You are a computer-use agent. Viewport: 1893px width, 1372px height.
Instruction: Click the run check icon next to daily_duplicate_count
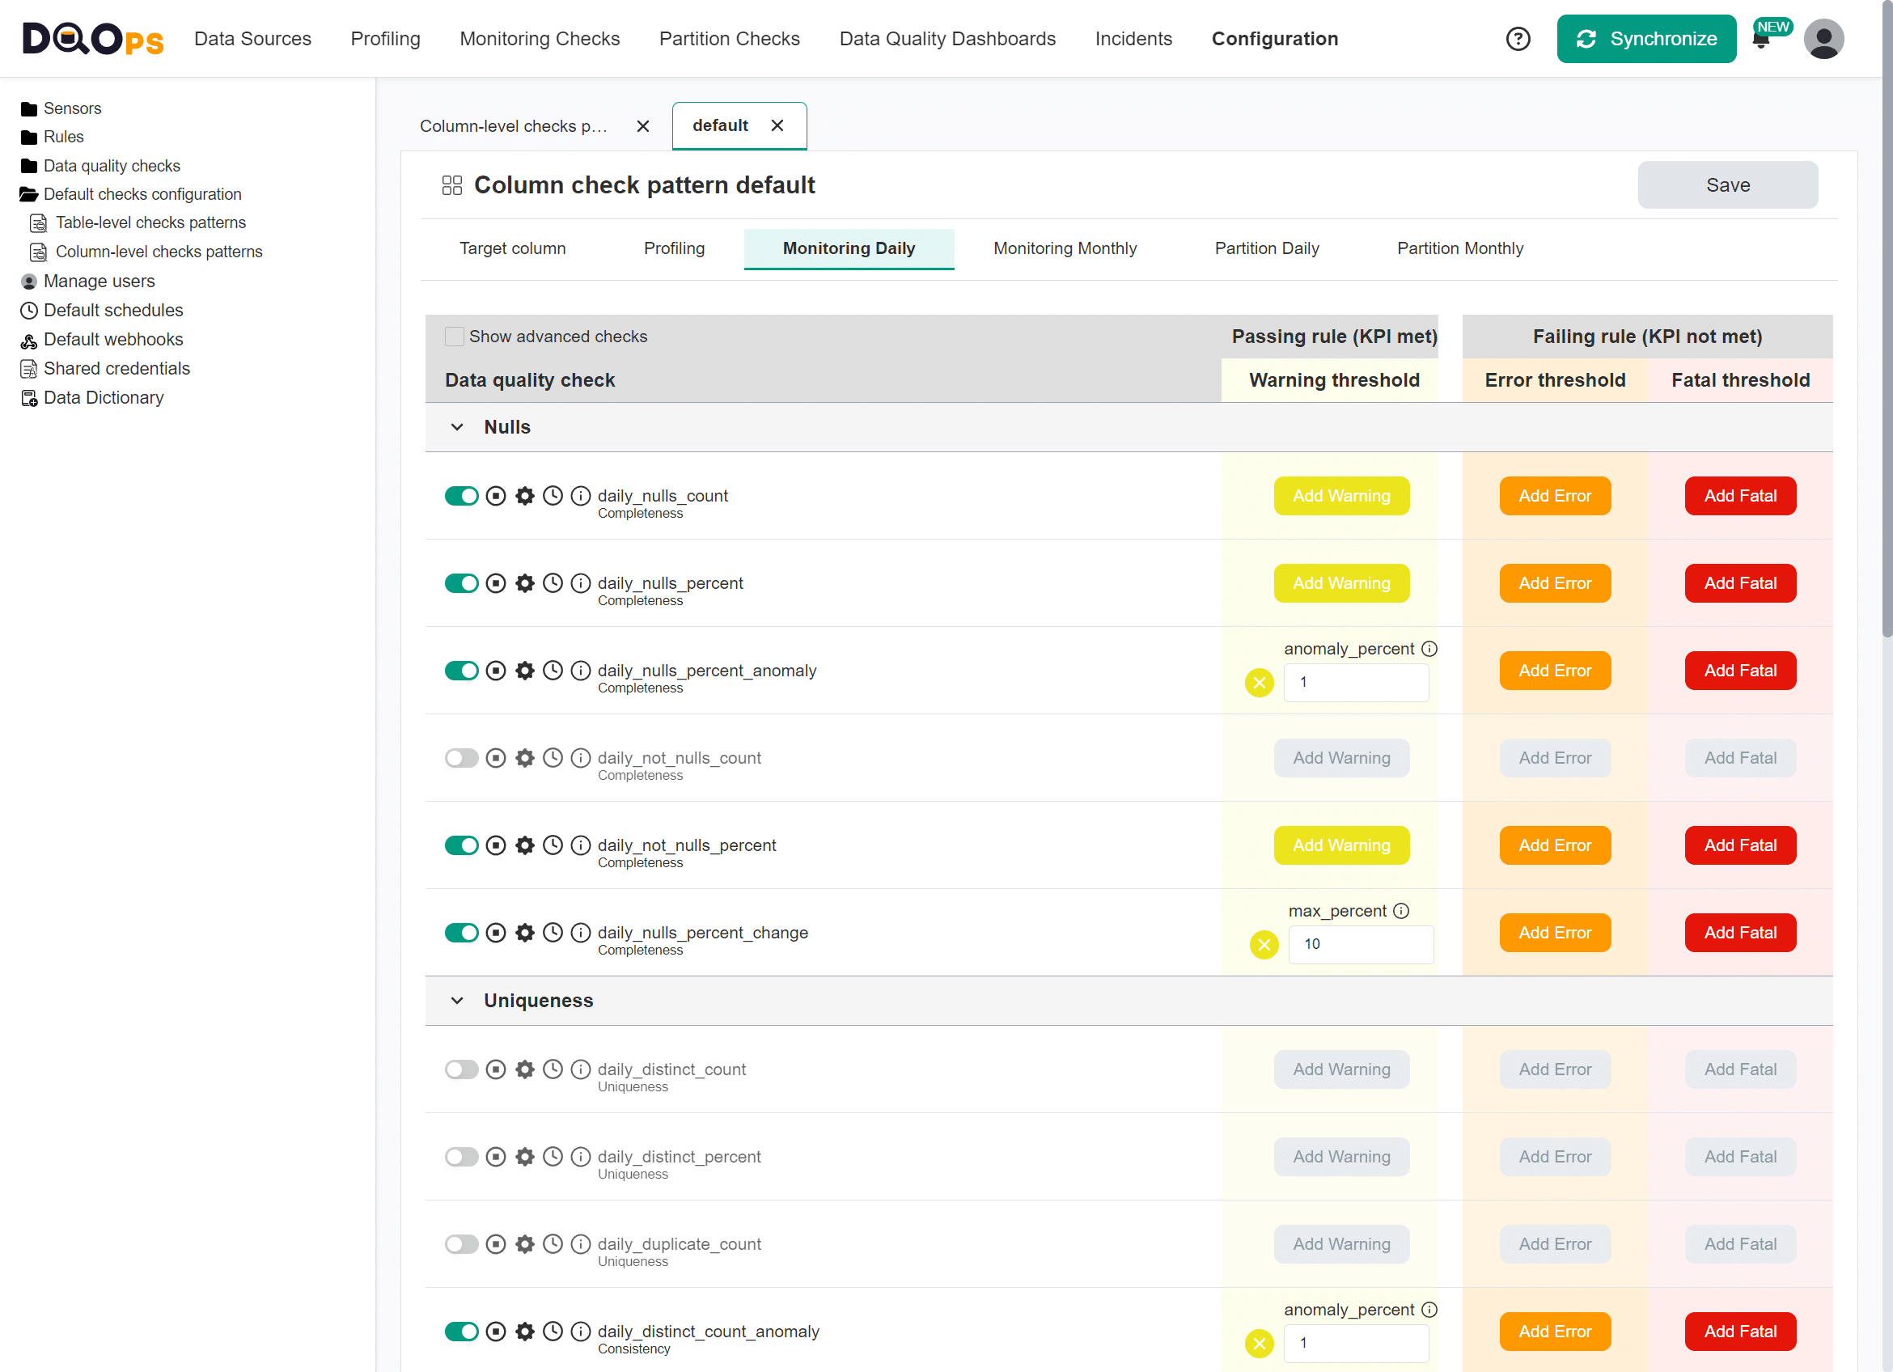tap(496, 1243)
